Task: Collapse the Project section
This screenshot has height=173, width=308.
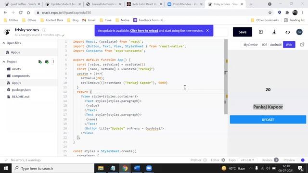Action: click(x=4, y=62)
